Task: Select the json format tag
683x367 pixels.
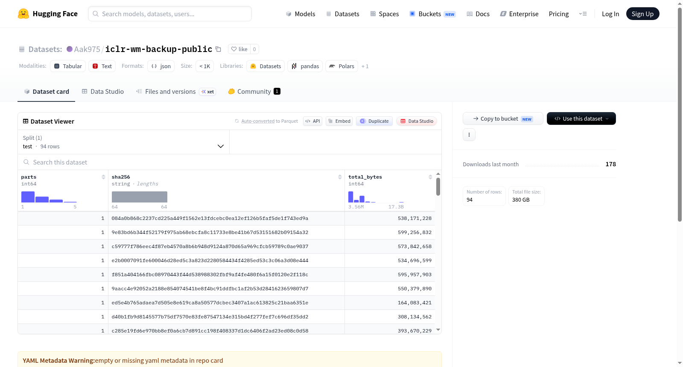Action: (161, 66)
